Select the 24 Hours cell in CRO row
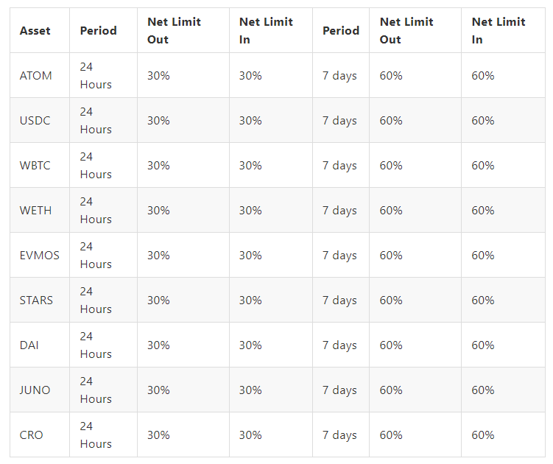The height and width of the screenshot is (464, 553). (x=96, y=435)
